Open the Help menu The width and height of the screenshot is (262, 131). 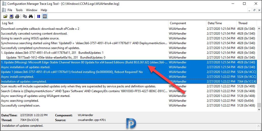[44, 10]
